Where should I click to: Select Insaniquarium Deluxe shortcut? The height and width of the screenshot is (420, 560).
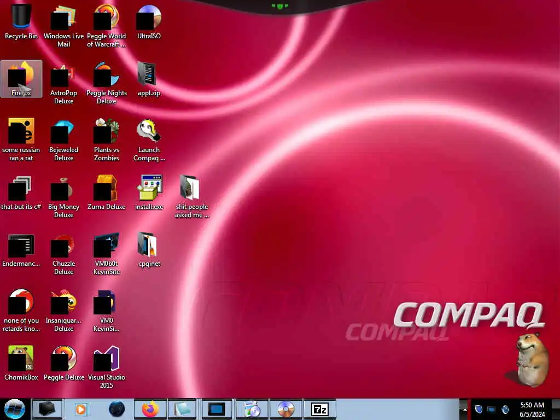[63, 311]
